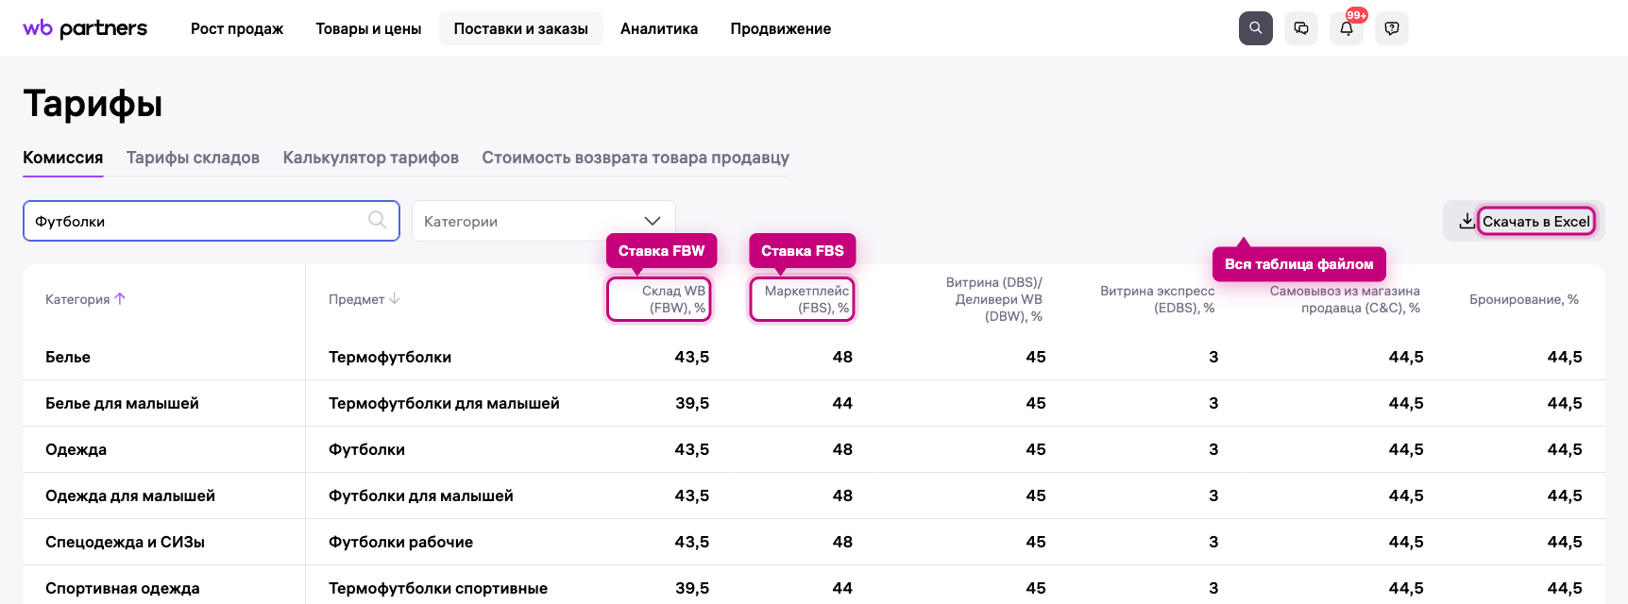This screenshot has width=1628, height=604.
Task: Open the Рост продаж menu
Action: (x=237, y=28)
